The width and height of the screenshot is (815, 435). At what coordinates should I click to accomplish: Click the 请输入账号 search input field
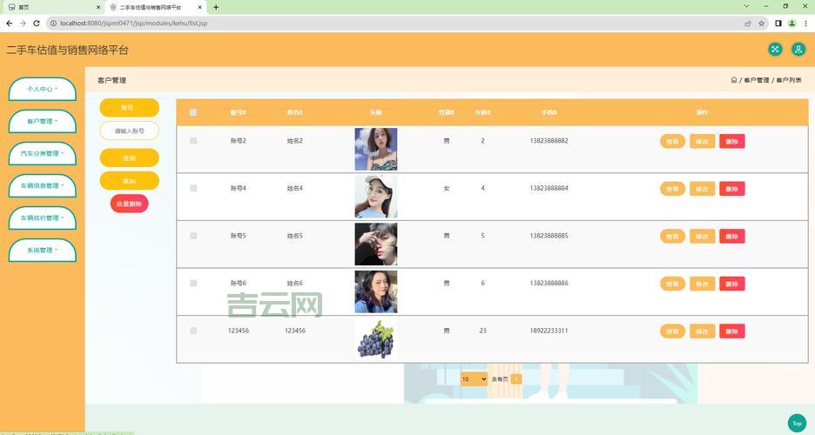(129, 131)
